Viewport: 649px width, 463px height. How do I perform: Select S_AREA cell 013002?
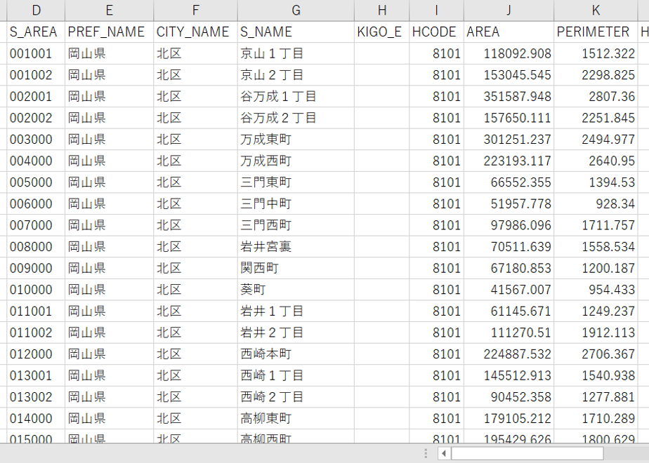[x=36, y=397]
